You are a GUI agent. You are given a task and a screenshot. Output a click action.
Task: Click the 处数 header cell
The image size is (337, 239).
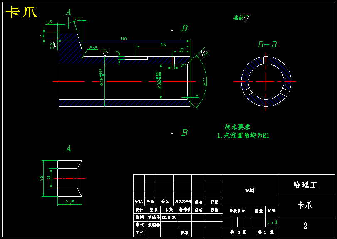coord(150,202)
